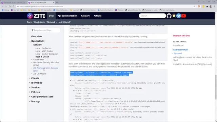
Task: Jump to Install Ziti Admin Console section
Action: 192,64
